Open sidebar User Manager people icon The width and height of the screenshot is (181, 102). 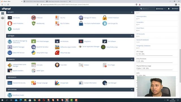coord(3,18)
